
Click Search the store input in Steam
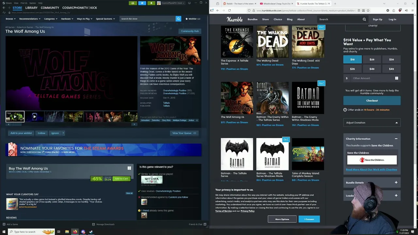(x=147, y=19)
